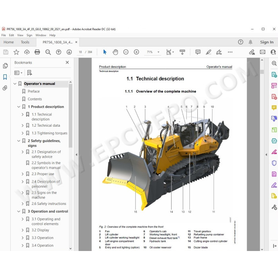Screen dimensions: 278x278
Task: Switch to Home tab
Action: 8,42
